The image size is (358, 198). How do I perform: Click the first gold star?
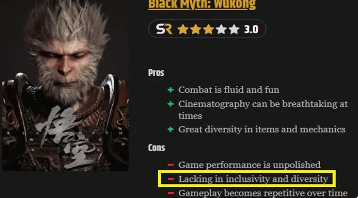[183, 29]
